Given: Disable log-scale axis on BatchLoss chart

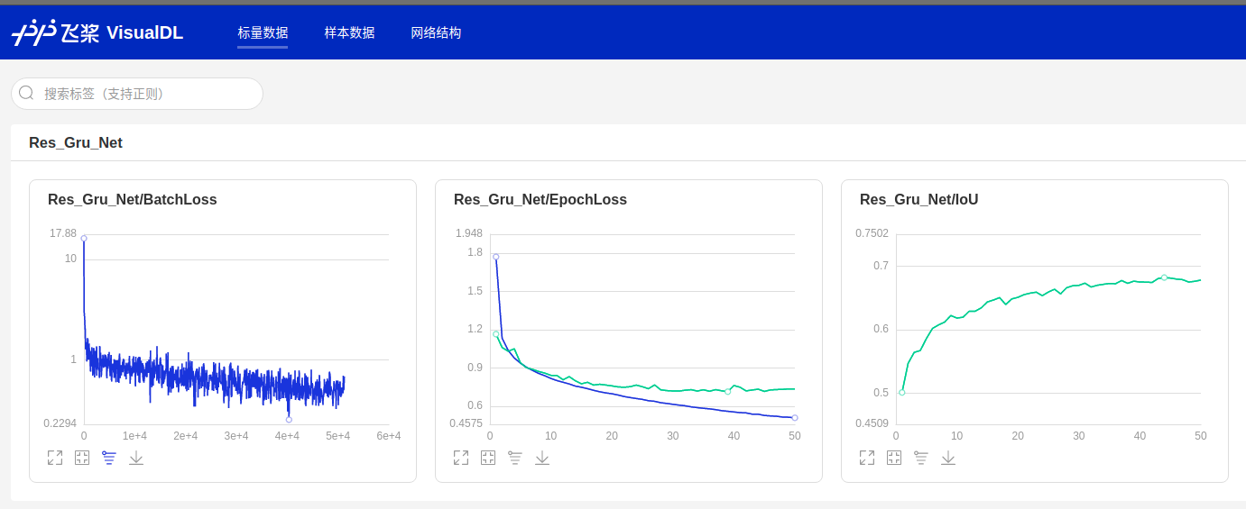Looking at the screenshot, I should tap(109, 458).
